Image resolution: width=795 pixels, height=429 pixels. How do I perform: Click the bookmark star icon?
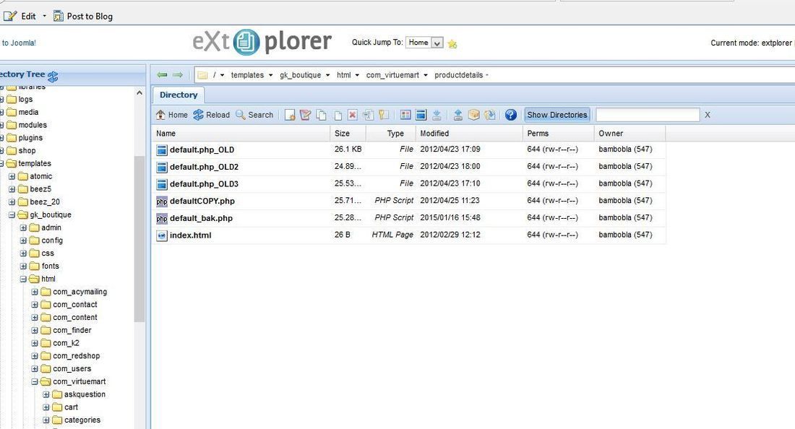click(x=452, y=44)
